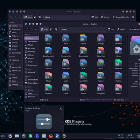Select the openSUSE folder icon
The width and height of the screenshot is (140, 140).
(83, 75)
